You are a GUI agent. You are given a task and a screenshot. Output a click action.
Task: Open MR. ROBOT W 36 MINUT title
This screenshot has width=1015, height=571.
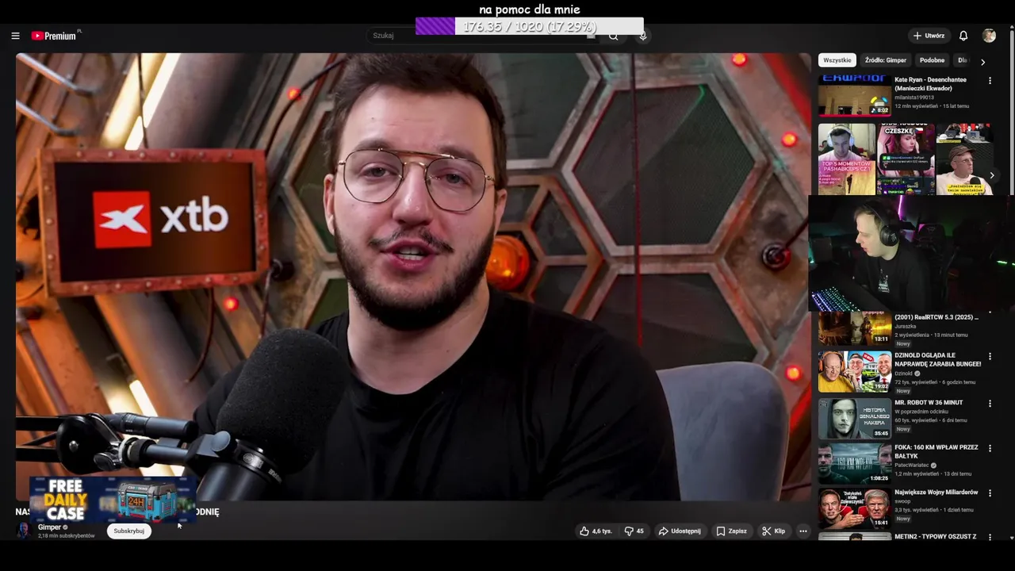pos(929,403)
